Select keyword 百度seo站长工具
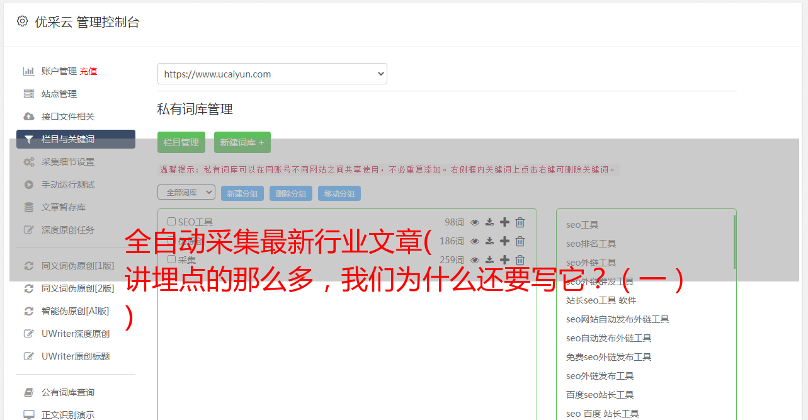Viewport: 808px width, 420px height. click(x=600, y=395)
